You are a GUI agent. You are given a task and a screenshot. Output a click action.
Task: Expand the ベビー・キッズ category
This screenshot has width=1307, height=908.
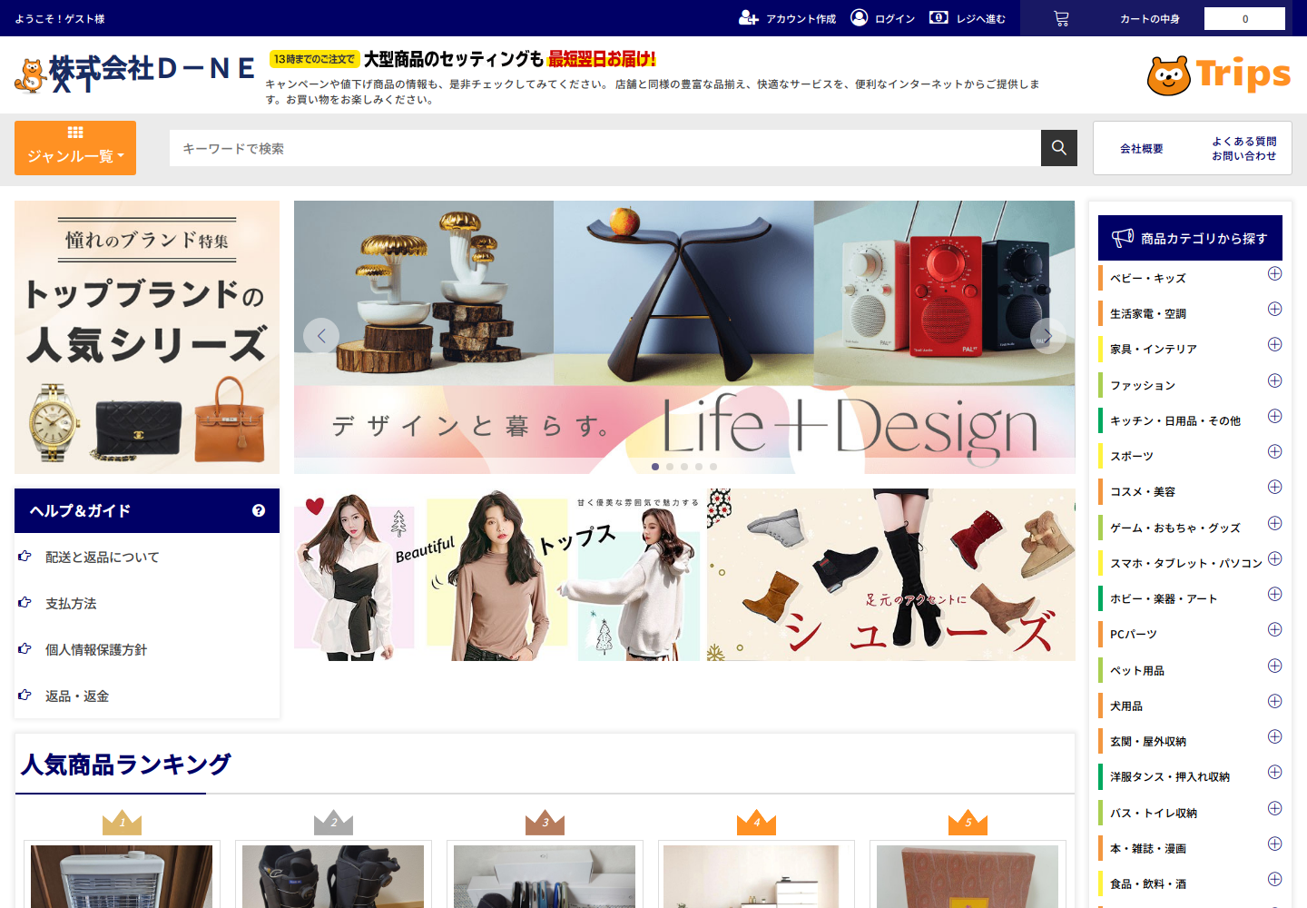click(x=1274, y=273)
